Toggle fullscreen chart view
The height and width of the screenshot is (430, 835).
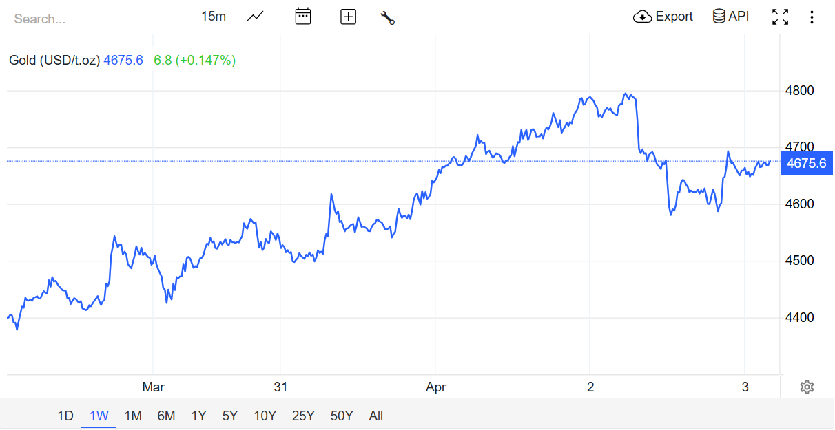(780, 17)
